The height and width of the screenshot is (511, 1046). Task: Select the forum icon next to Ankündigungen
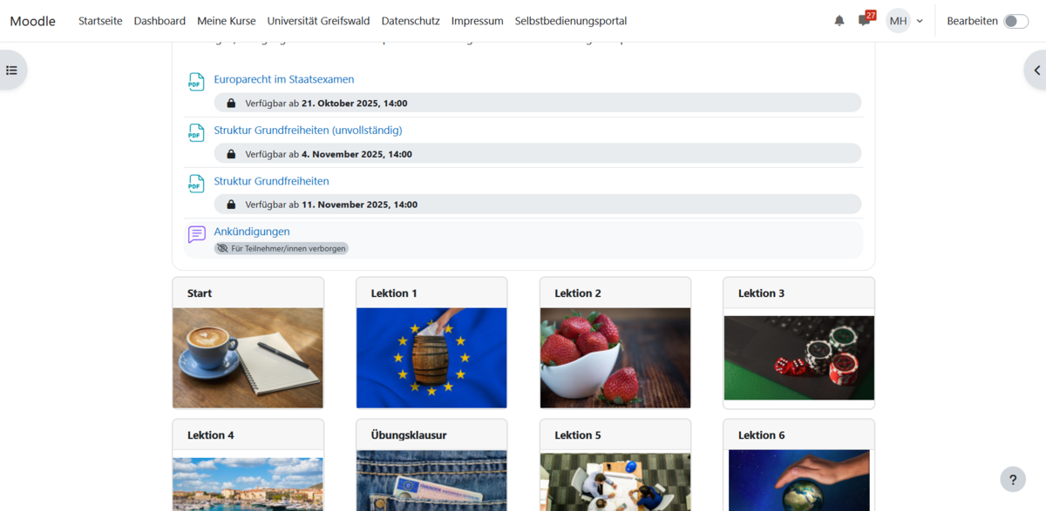(196, 233)
